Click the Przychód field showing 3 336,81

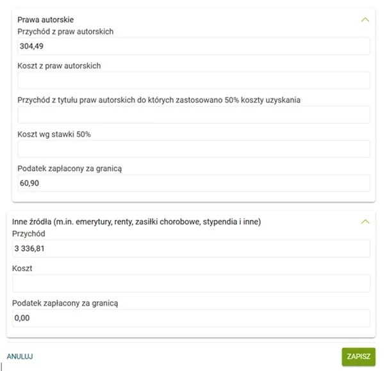(x=191, y=249)
